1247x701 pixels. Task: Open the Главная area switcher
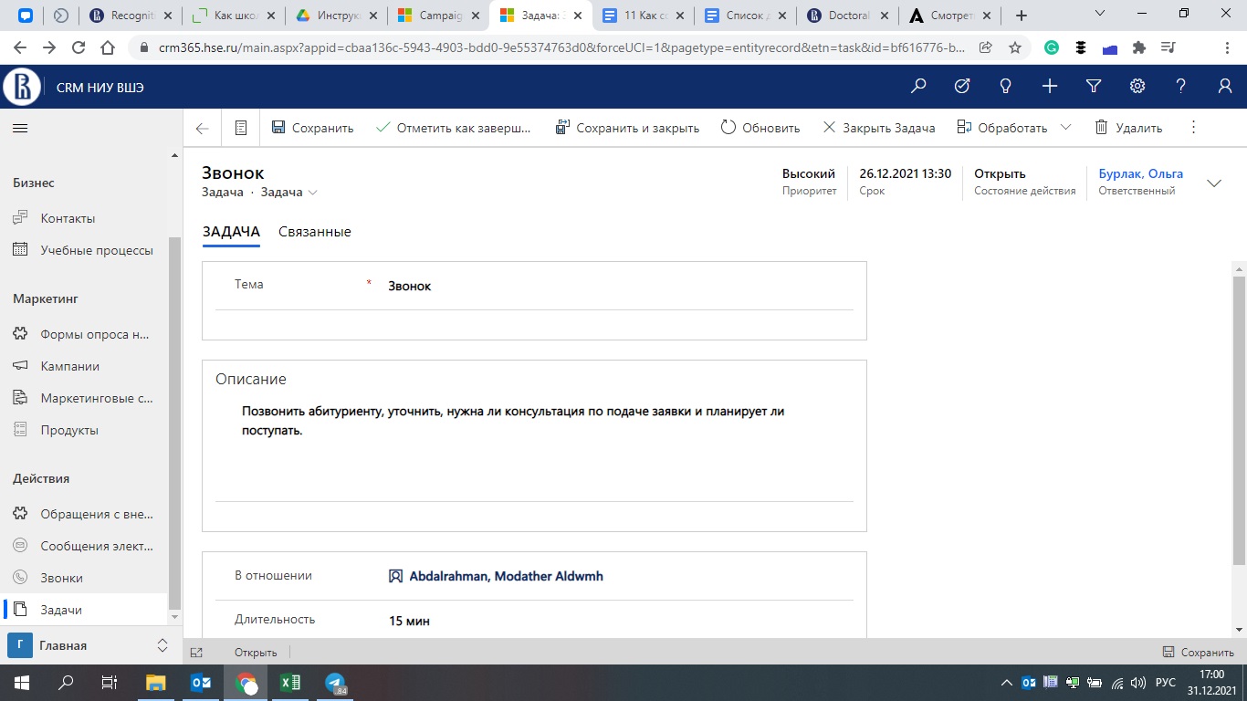pos(89,645)
